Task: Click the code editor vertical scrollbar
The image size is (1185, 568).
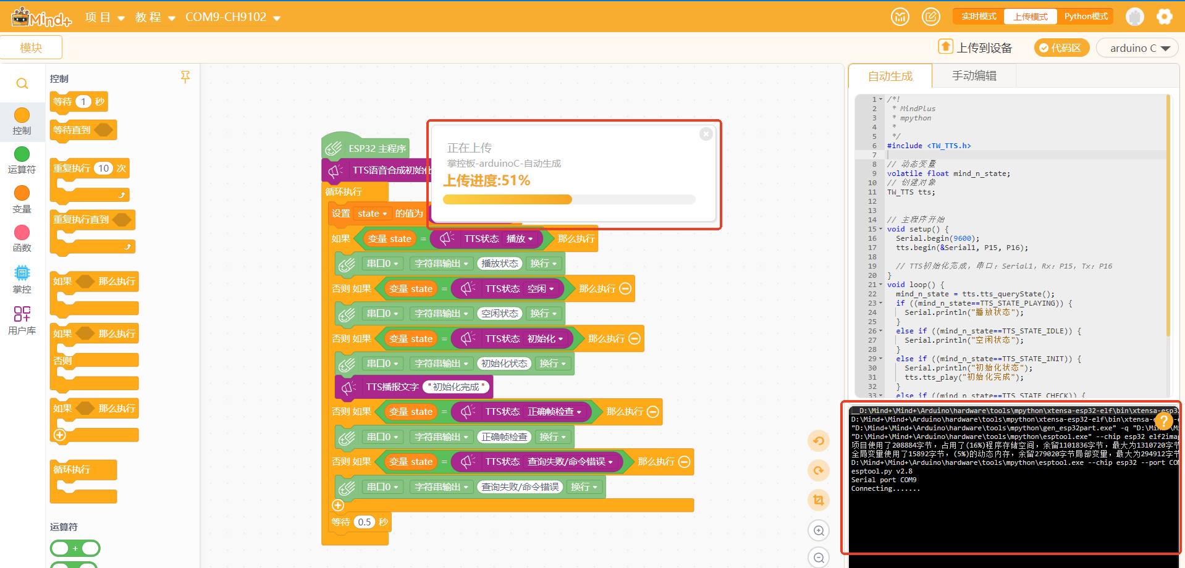Action: [1168, 214]
